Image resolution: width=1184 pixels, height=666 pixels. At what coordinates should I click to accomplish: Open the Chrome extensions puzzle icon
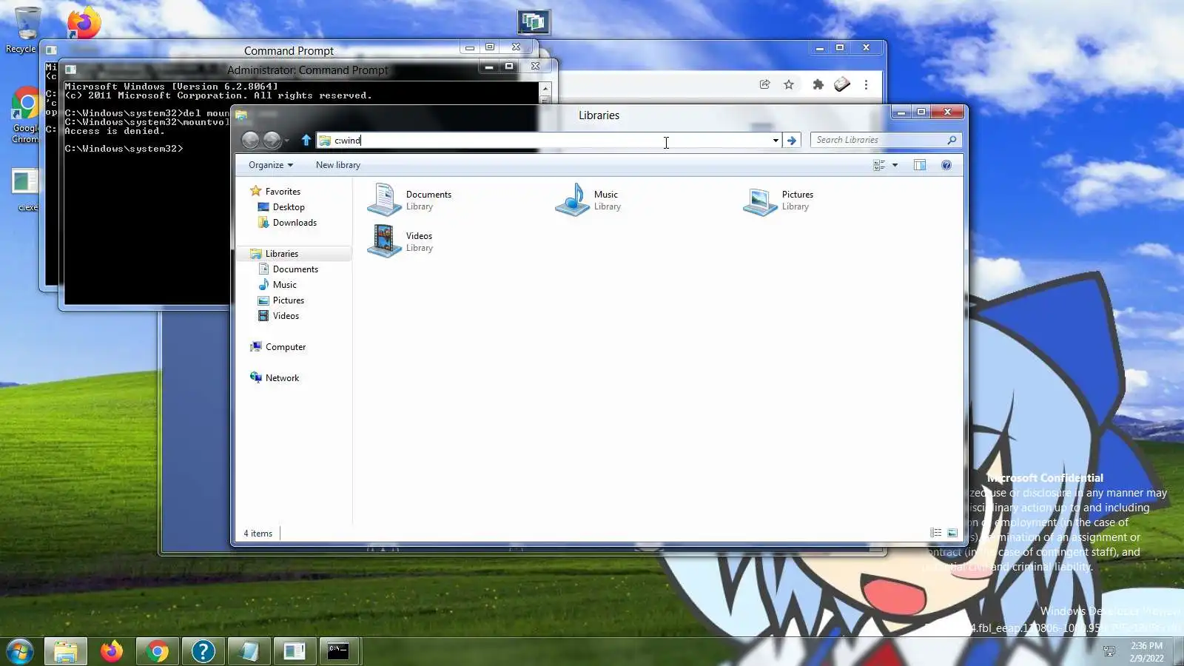tap(818, 84)
